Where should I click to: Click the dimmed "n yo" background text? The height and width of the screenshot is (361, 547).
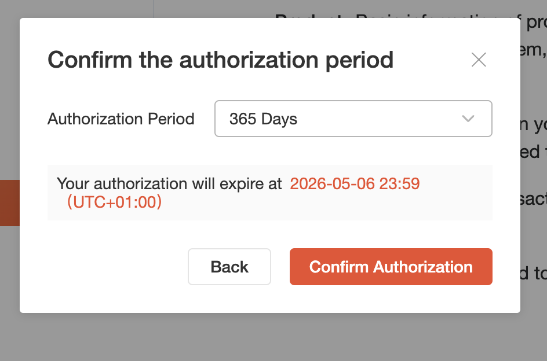tap(533, 124)
